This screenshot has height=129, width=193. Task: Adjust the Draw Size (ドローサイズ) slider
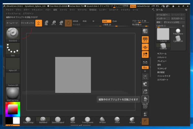click(x=140, y=21)
